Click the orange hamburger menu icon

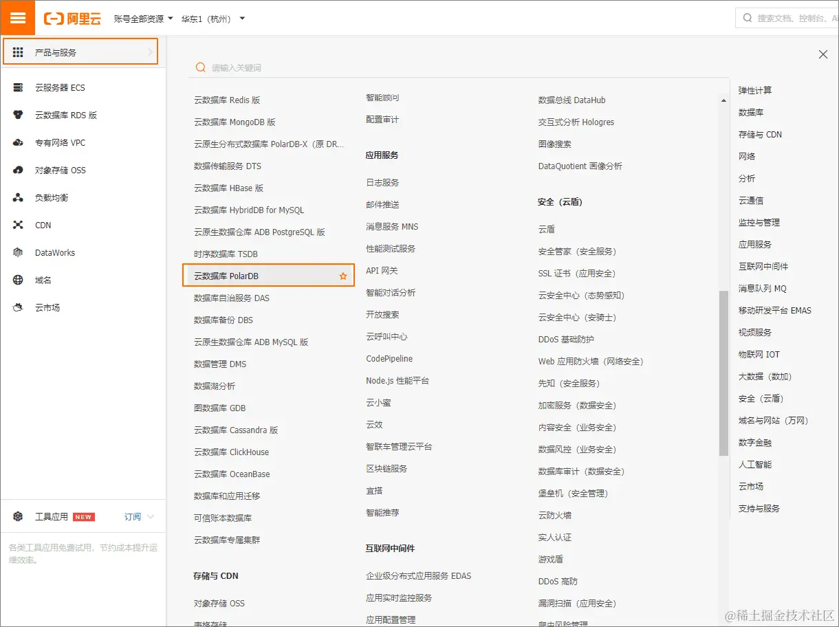pyautogui.click(x=17, y=18)
